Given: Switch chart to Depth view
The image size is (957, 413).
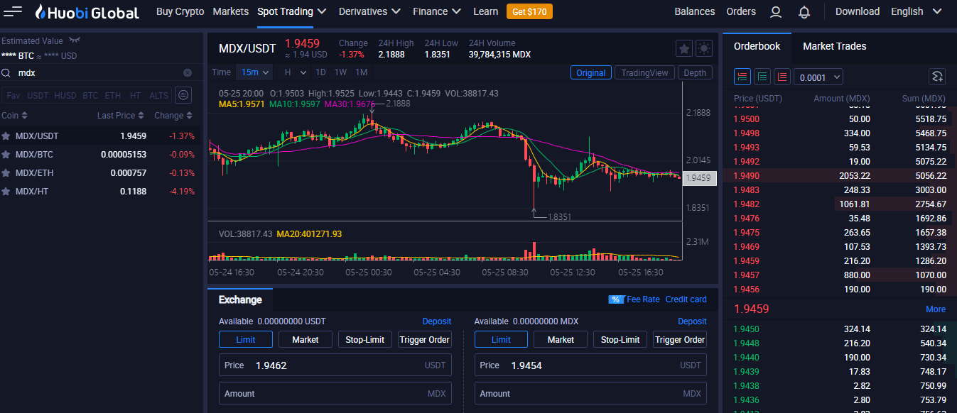Looking at the screenshot, I should pos(695,72).
